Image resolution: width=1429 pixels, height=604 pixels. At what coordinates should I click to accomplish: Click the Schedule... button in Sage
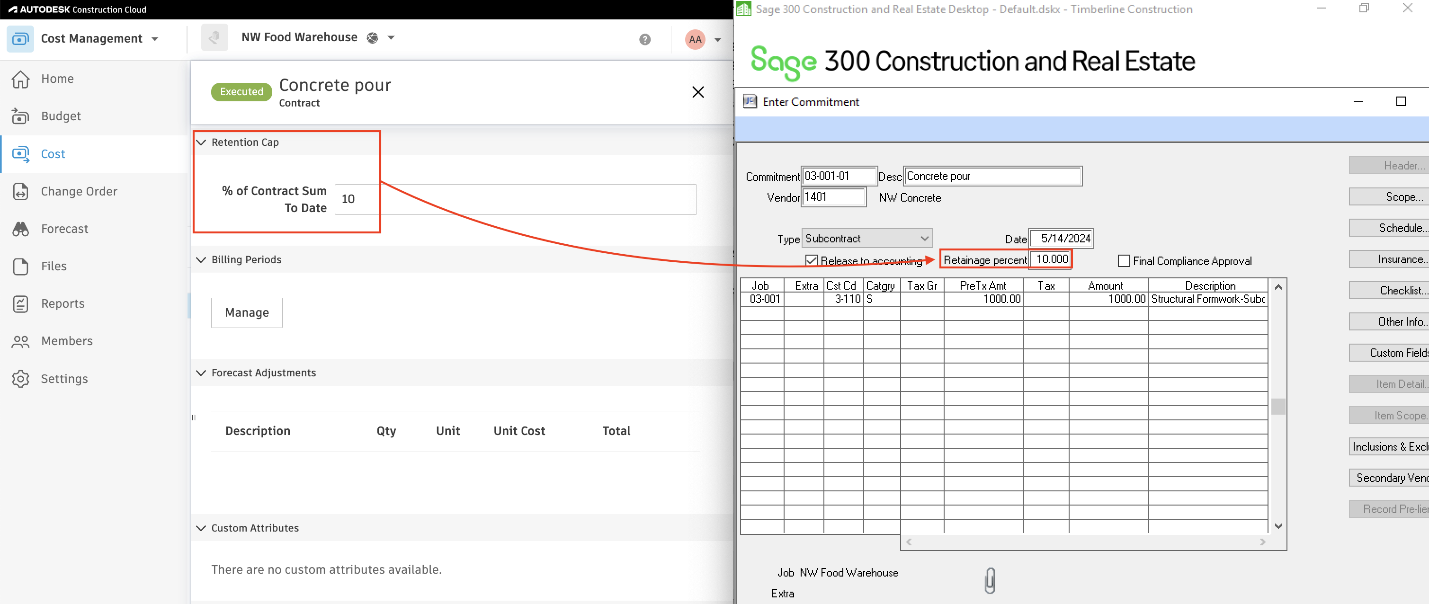pyautogui.click(x=1389, y=228)
